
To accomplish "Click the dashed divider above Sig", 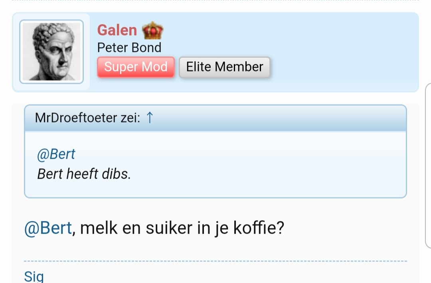I will (215, 261).
